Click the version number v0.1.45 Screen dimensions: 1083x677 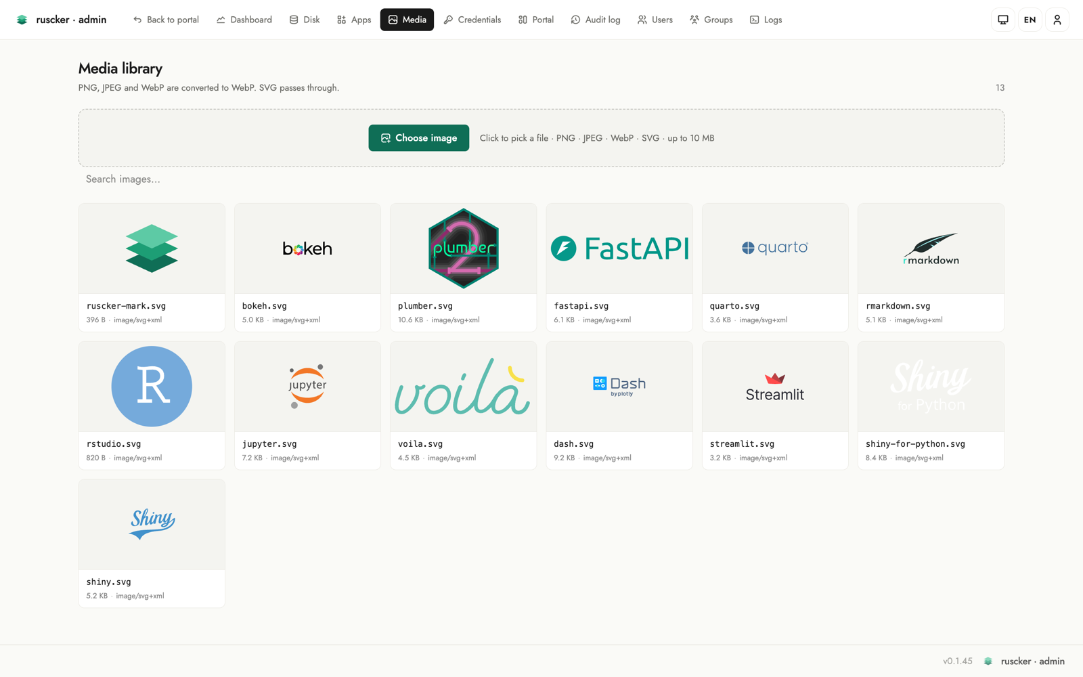coord(958,661)
